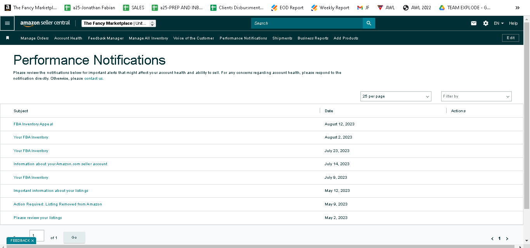Viewport: 530px width, 248px height.
Task: Click the May 2, 2023 date cell
Action: pyautogui.click(x=336, y=218)
